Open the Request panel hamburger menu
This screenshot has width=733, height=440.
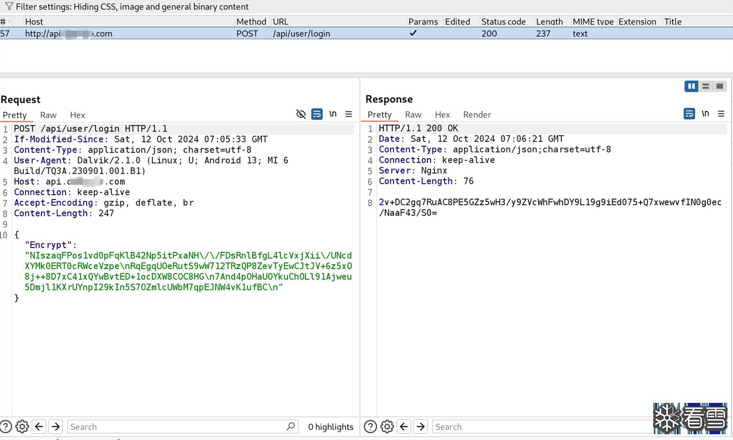point(349,114)
